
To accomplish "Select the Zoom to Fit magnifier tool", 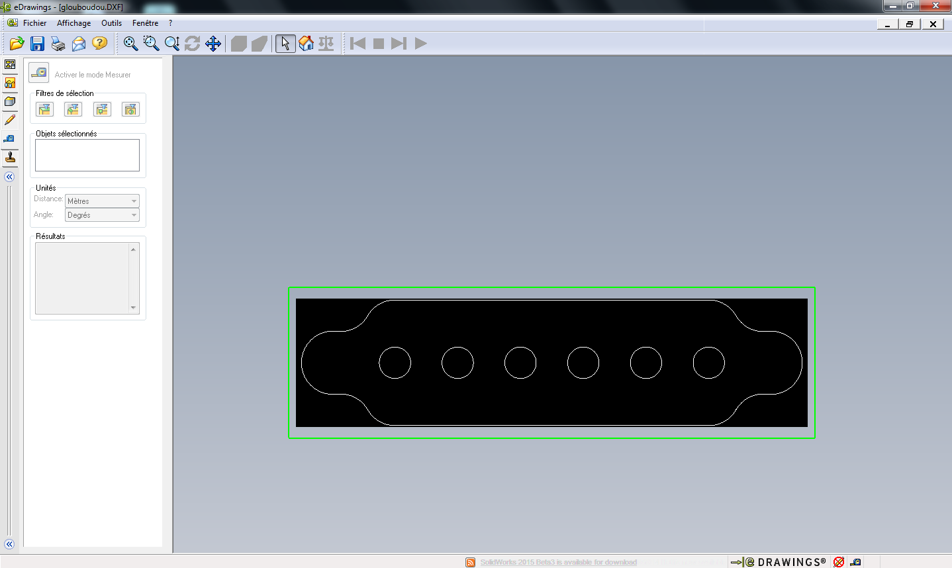I will pyautogui.click(x=130, y=44).
